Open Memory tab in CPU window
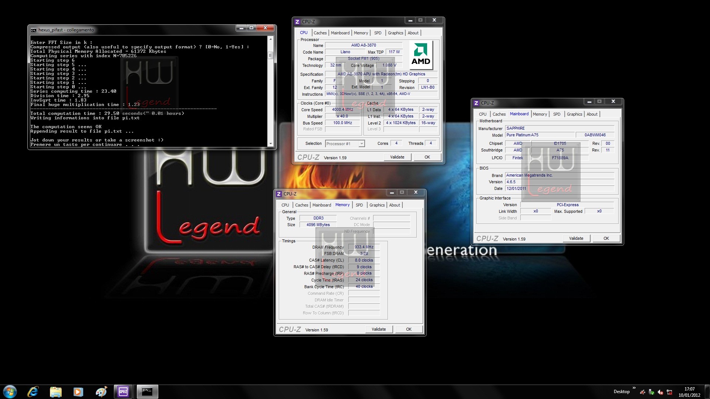Image resolution: width=710 pixels, height=399 pixels. pos(361,33)
